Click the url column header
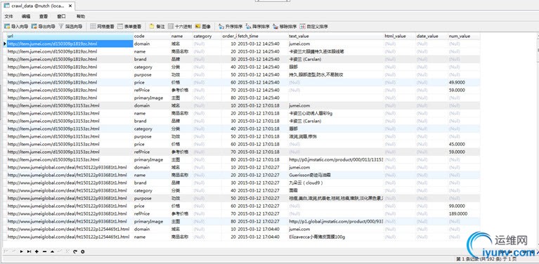 (x=70, y=36)
